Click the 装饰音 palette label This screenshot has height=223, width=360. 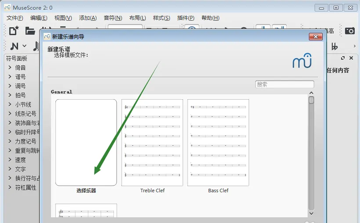point(27,123)
